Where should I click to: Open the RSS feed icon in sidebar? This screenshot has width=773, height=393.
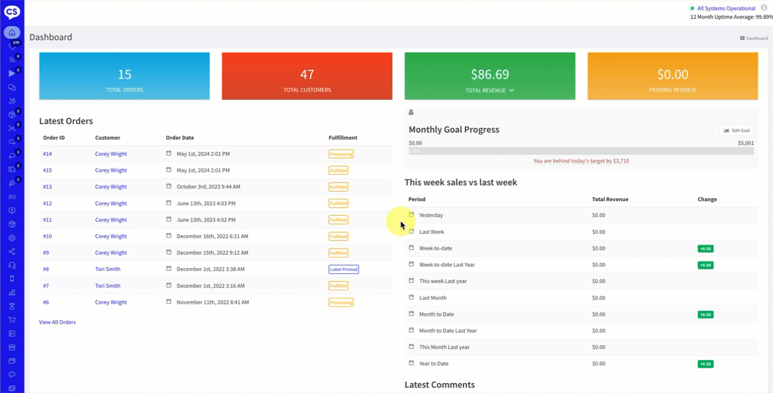pyautogui.click(x=12, y=60)
